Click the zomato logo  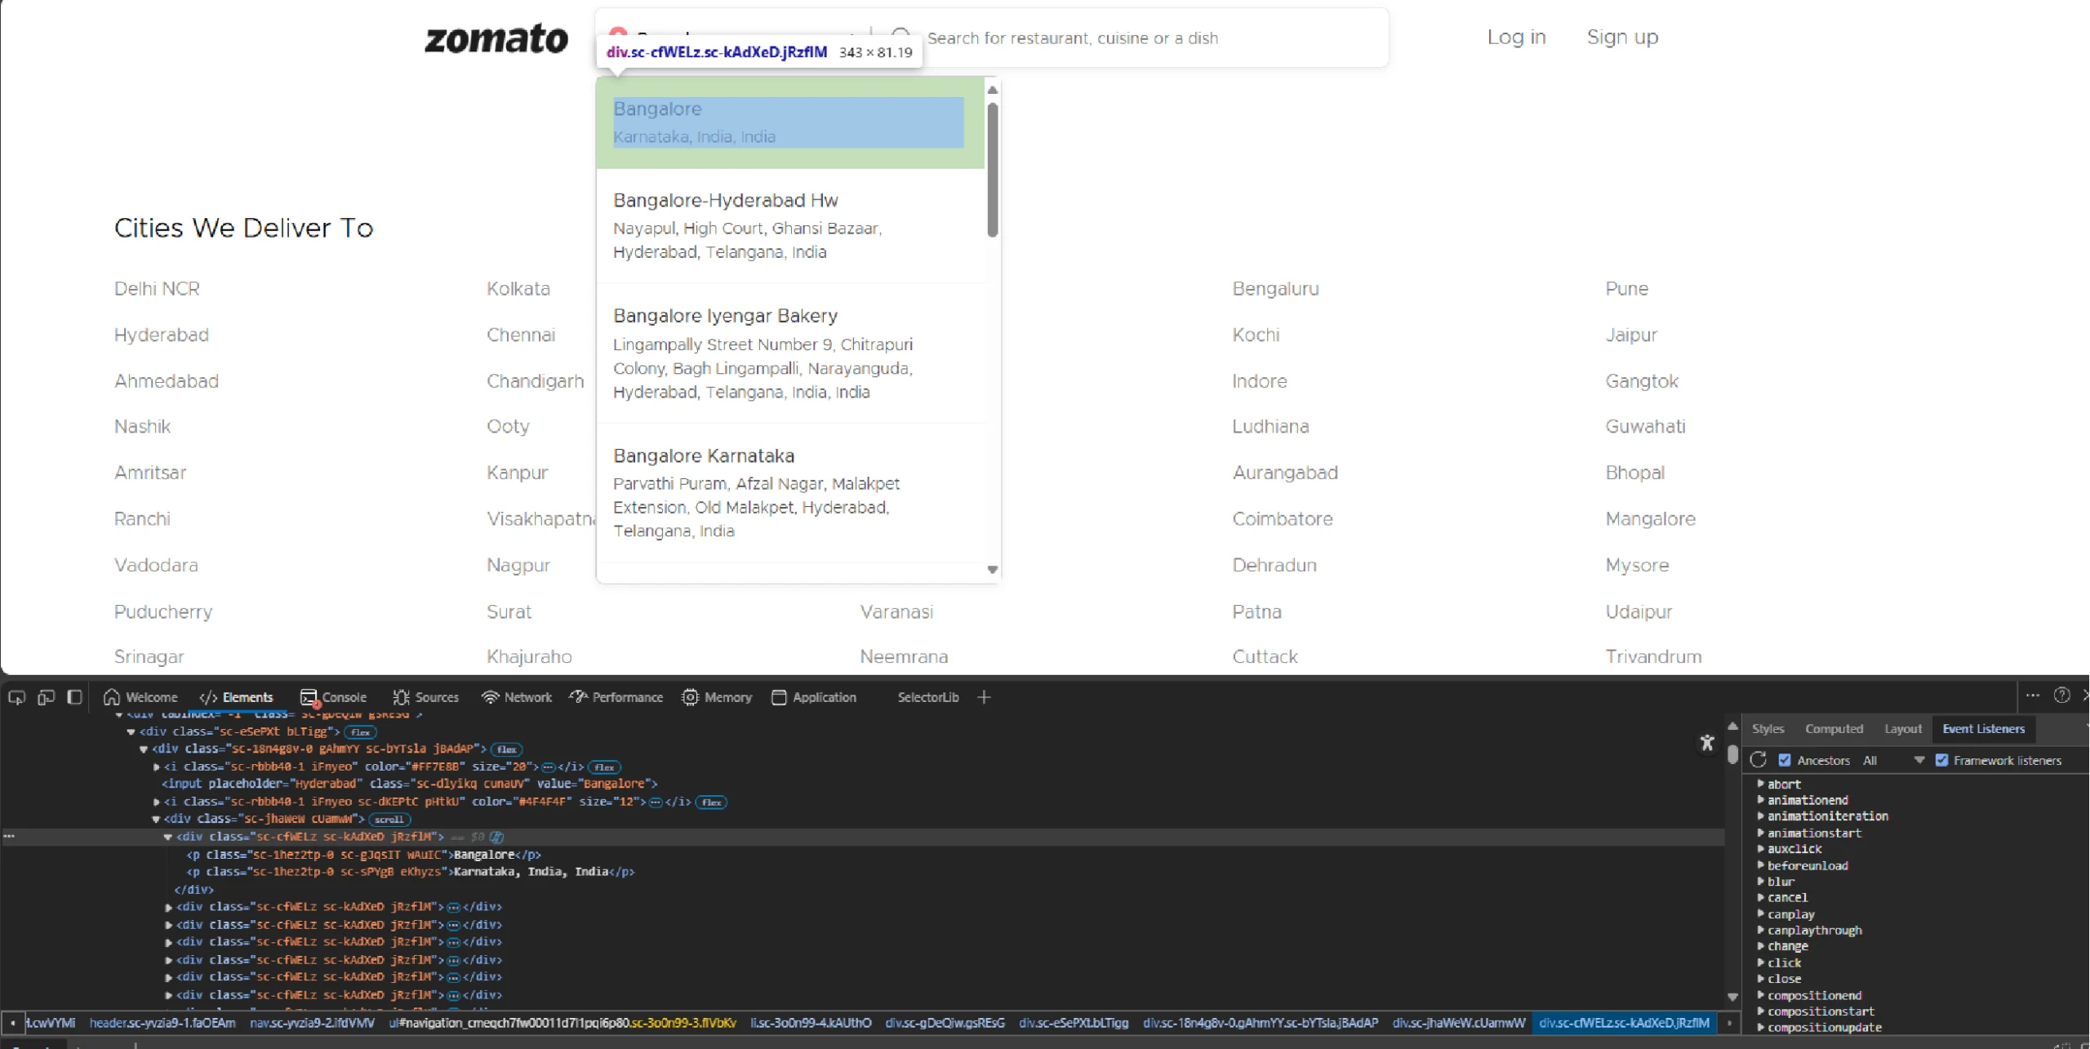coord(496,38)
